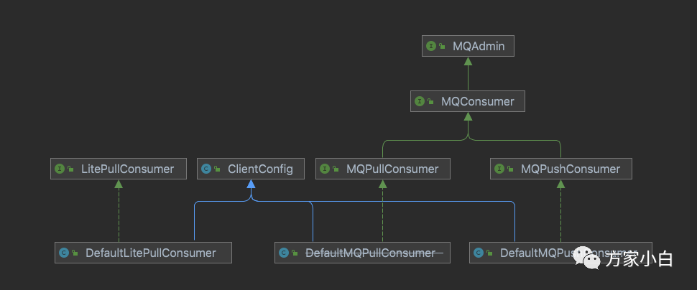This screenshot has height=290, width=697.
Task: Select the LitePullConsumer interface node
Action: 119,169
